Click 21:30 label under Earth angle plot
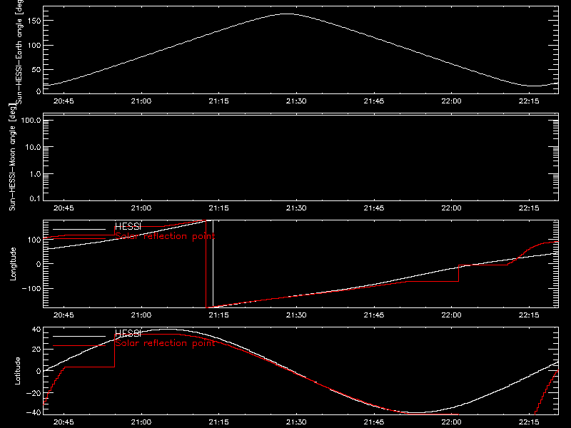Viewport: 571px width, 428px height. (x=296, y=101)
